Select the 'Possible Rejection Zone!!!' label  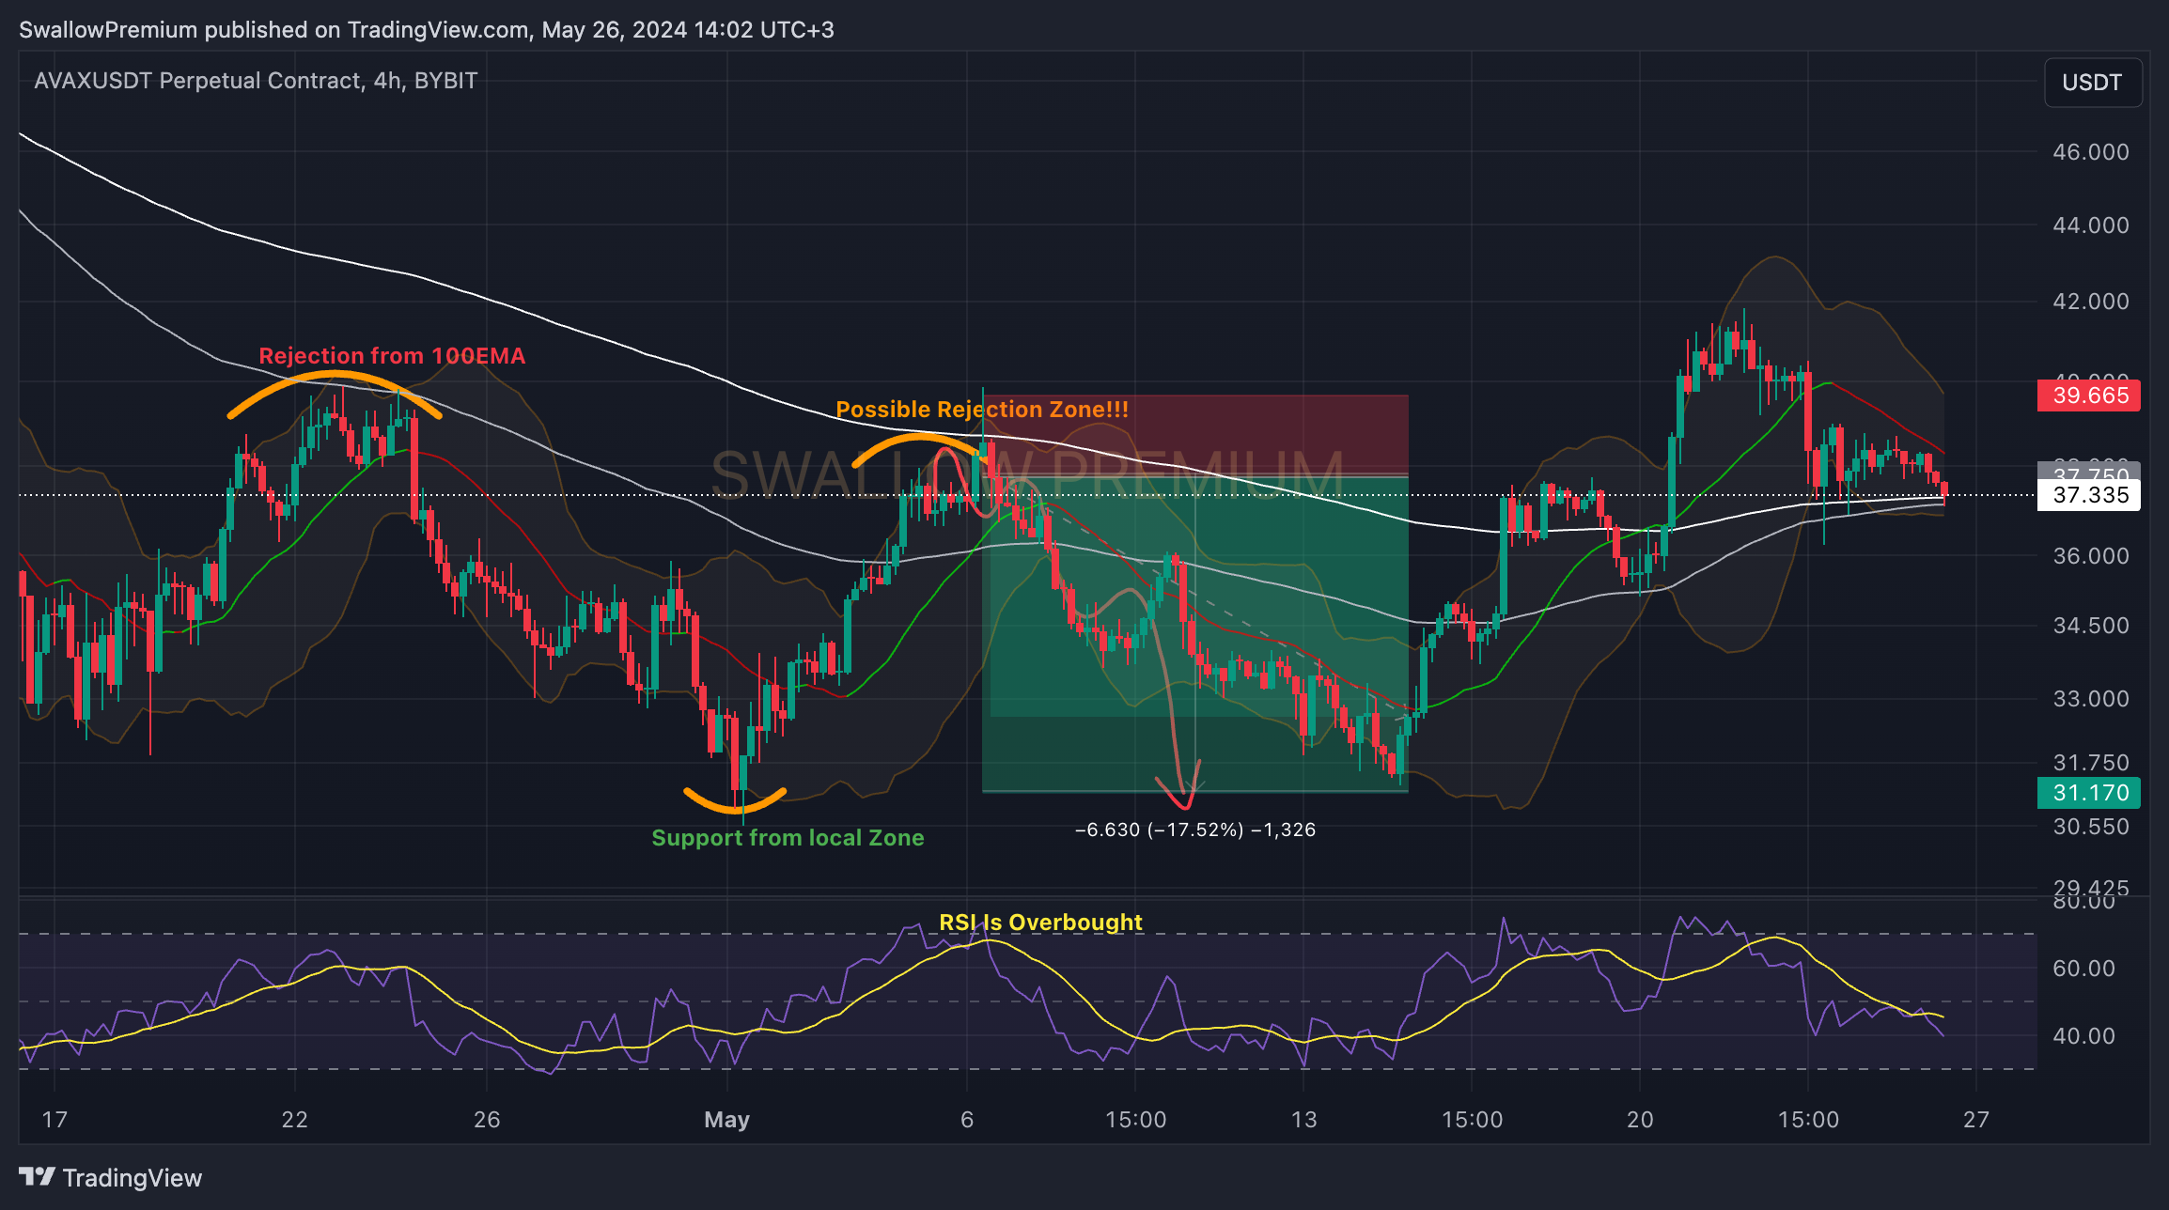[982, 410]
